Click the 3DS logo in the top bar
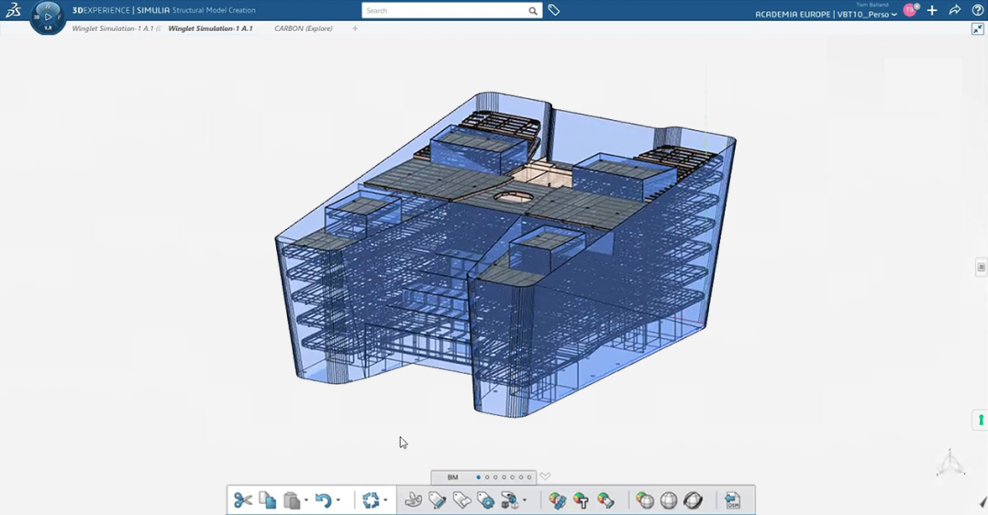The width and height of the screenshot is (988, 515). point(13,10)
